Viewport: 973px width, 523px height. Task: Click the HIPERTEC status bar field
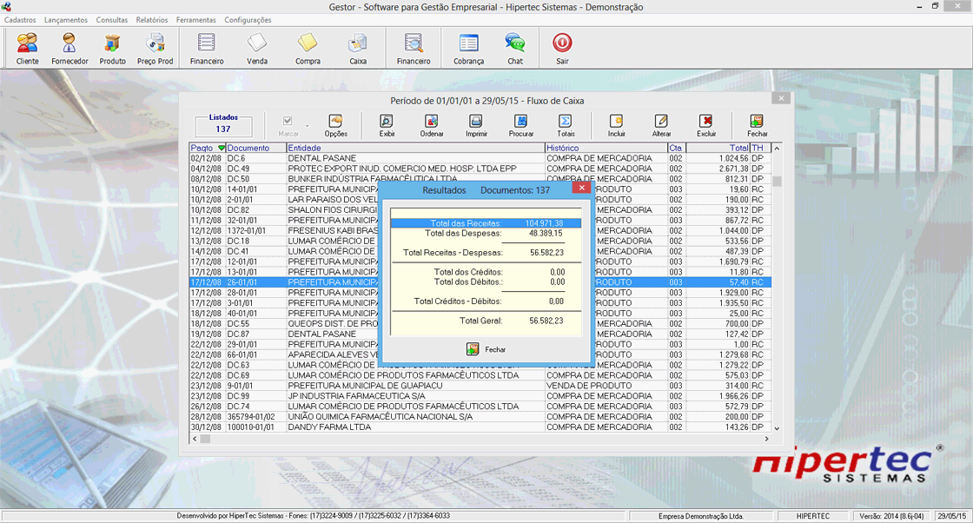(813, 516)
